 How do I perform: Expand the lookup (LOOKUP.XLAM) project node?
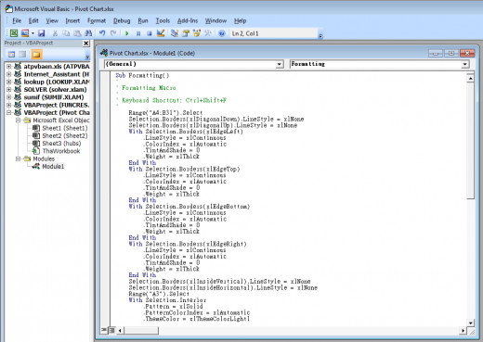[9, 82]
